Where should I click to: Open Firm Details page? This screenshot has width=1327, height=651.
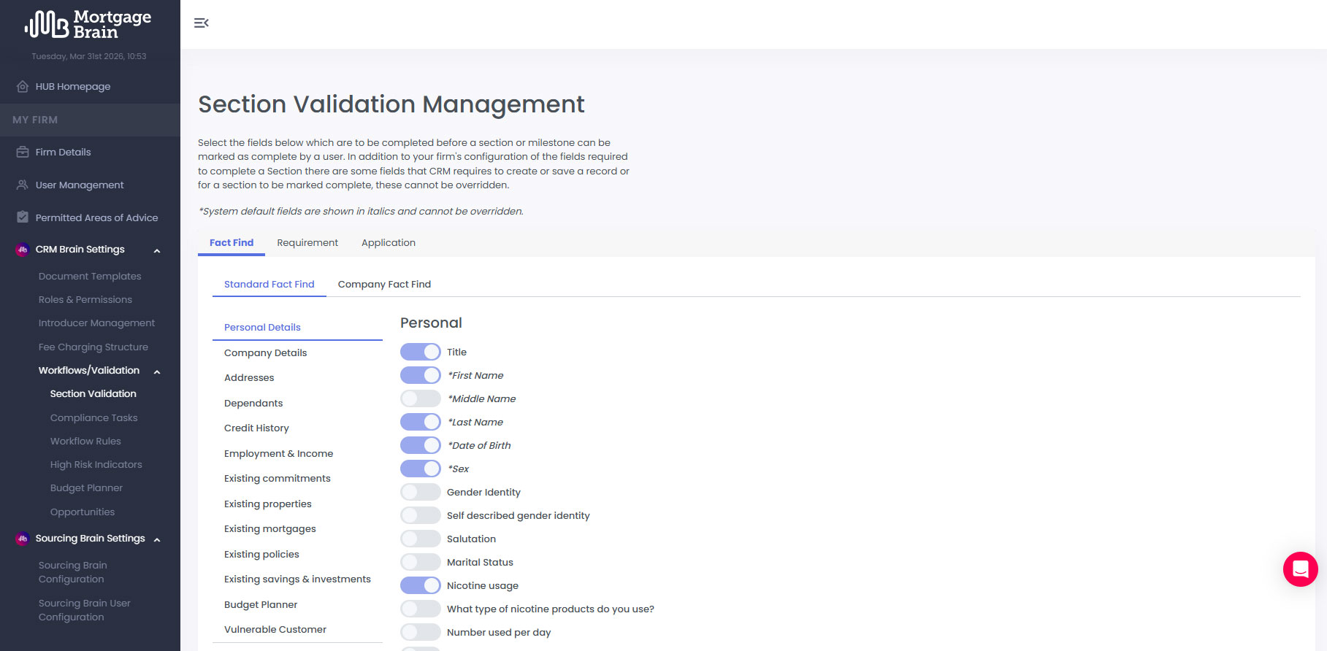tap(64, 152)
